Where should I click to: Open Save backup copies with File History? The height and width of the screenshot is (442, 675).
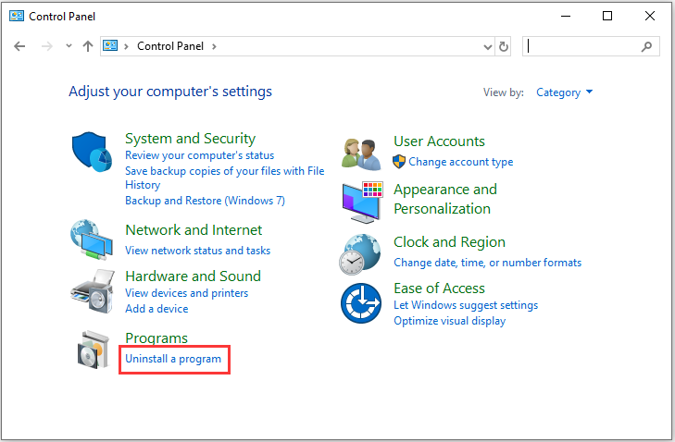(224, 178)
